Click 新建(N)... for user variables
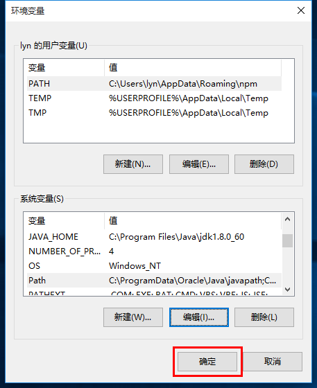This screenshot has width=317, height=388. (x=133, y=164)
